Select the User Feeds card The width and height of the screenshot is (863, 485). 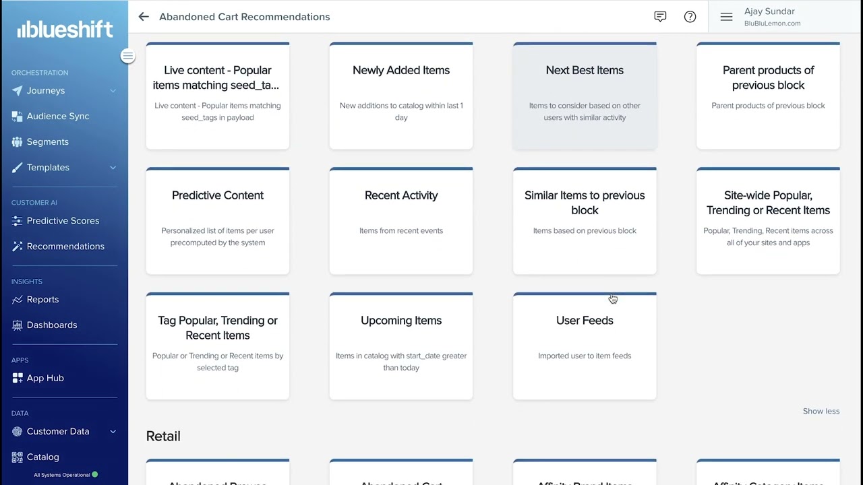585,346
